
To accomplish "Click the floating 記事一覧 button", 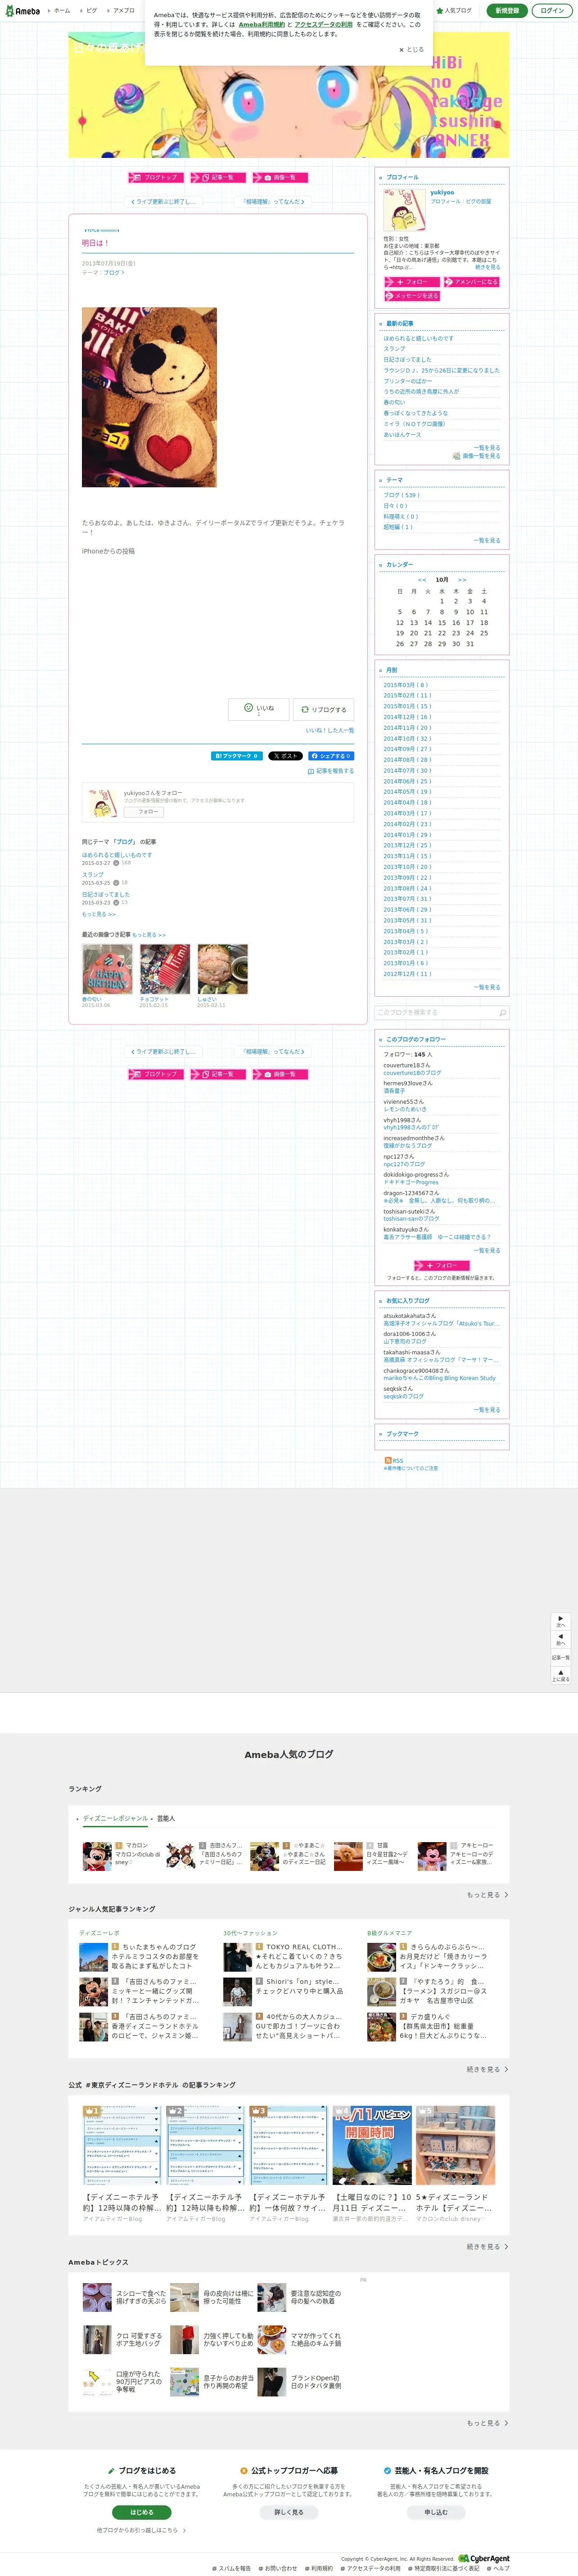I will [x=561, y=1657].
